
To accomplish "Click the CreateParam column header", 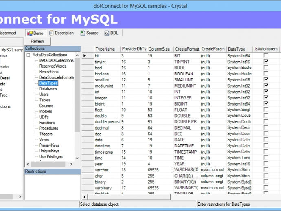I will click(x=213, y=49).
